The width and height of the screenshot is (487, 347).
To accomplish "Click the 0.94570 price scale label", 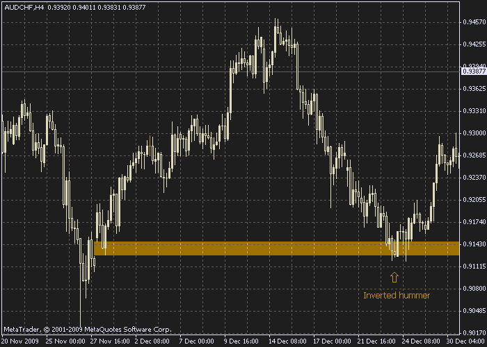I will 474,22.
